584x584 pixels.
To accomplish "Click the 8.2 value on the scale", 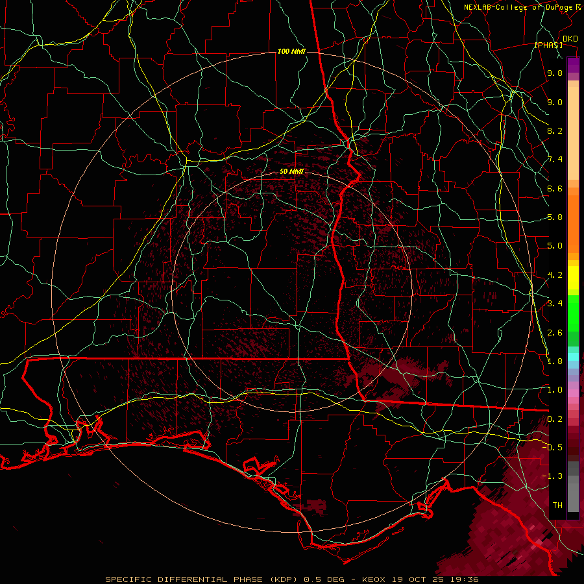I will (555, 130).
